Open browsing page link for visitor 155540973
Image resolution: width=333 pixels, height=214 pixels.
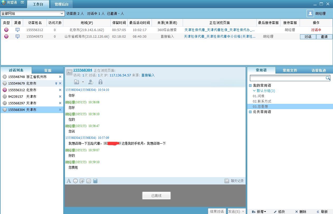220,37
